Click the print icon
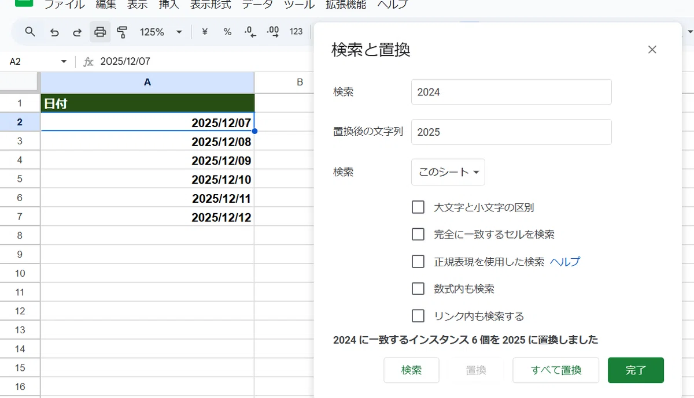This screenshot has height=398, width=694. pos(100,32)
